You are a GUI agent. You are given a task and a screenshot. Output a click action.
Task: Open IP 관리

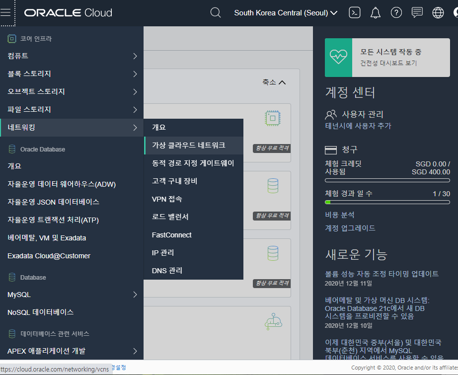194,253
